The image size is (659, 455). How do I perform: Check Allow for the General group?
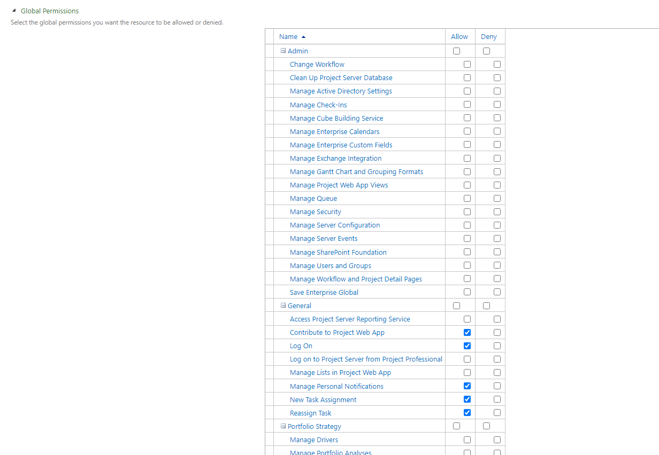tap(456, 306)
